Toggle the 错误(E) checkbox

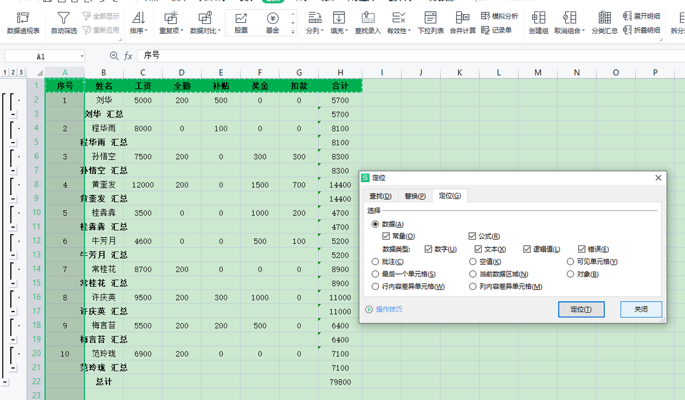point(582,249)
